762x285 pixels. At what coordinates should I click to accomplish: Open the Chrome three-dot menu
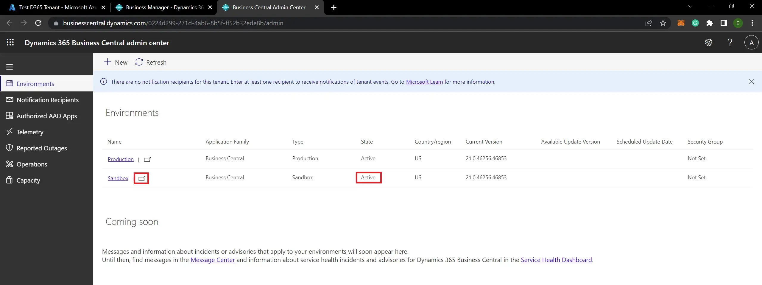752,23
